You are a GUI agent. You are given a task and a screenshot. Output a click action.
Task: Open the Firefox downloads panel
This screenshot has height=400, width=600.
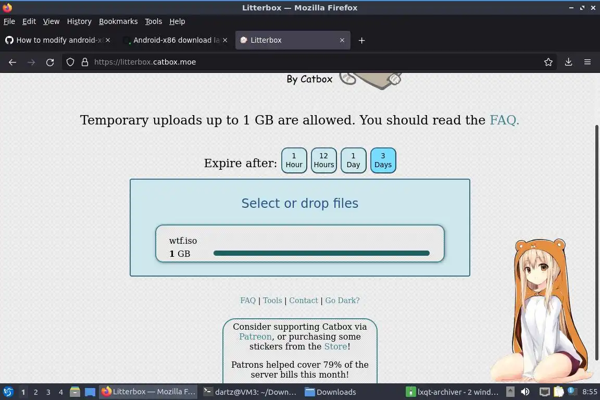pos(568,62)
